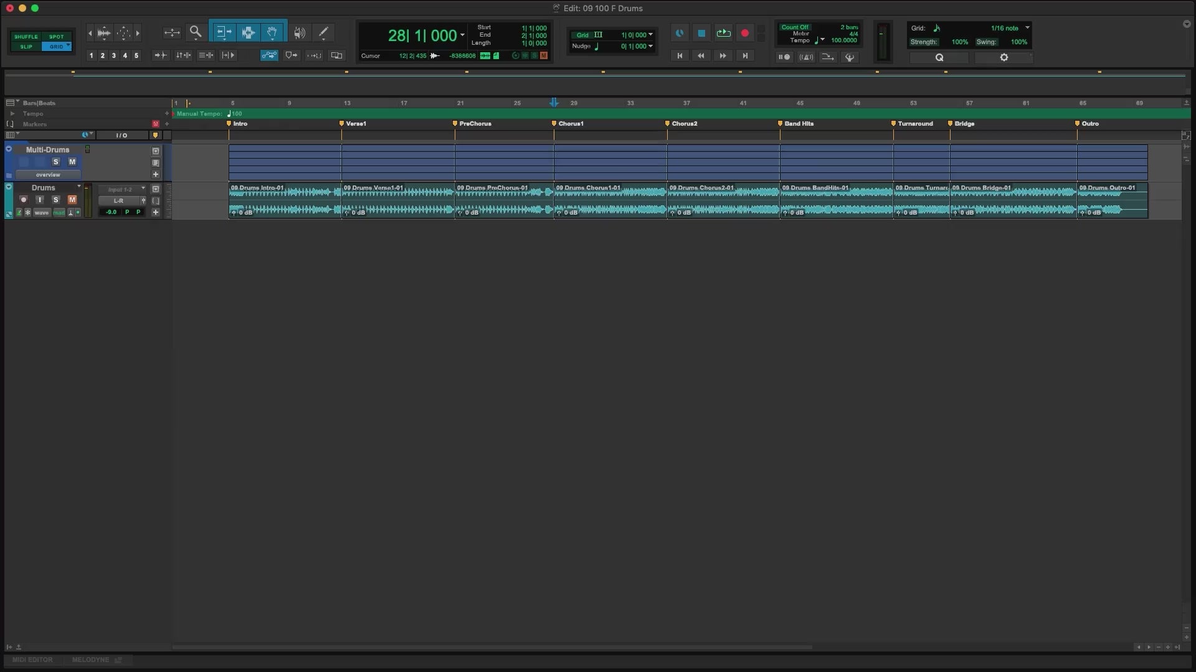
Task: Click the Online sync button
Action: tap(680, 33)
